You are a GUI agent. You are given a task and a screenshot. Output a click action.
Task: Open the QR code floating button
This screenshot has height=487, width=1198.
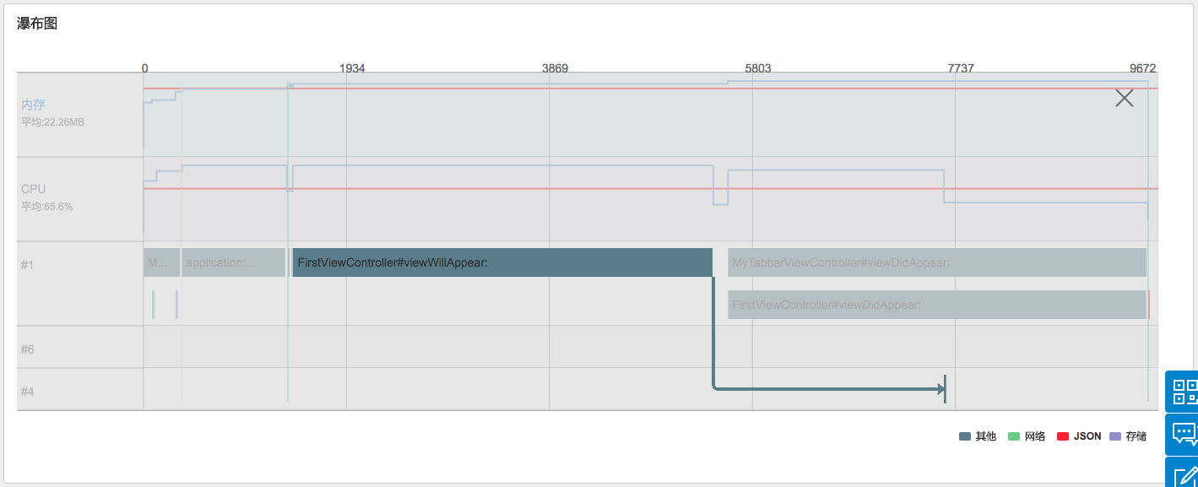(1183, 391)
